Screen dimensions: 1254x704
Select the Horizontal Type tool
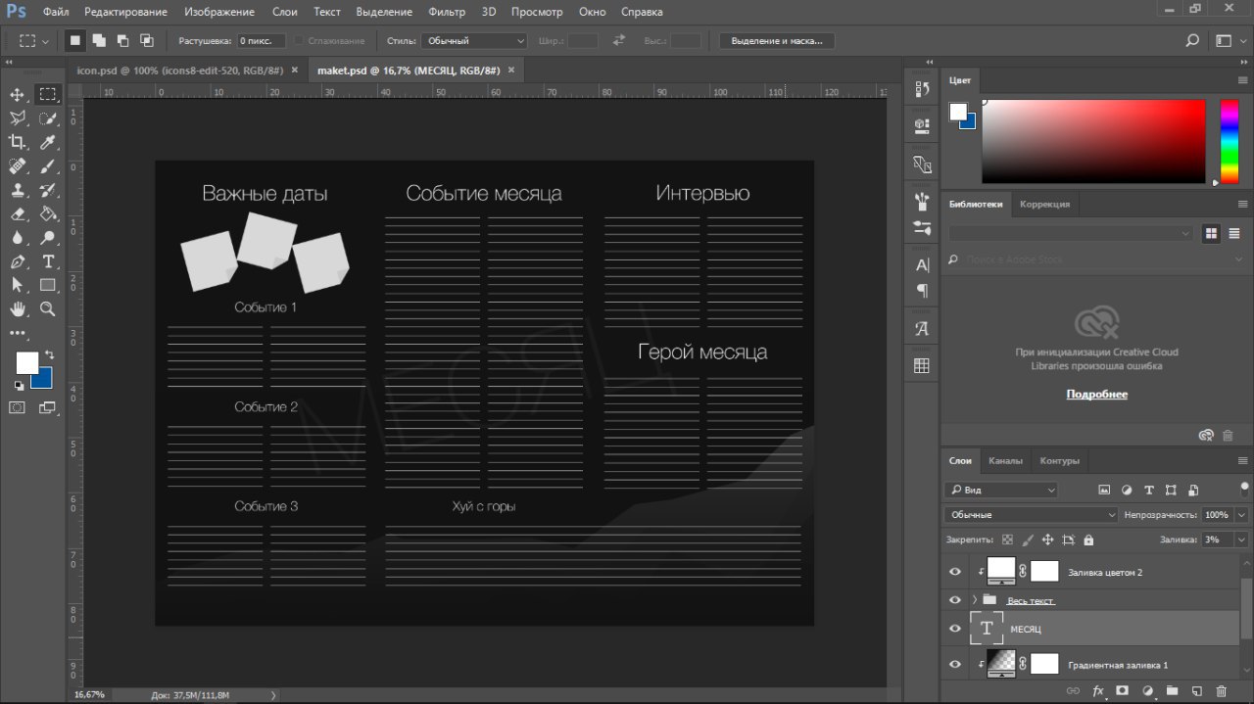[x=47, y=261]
